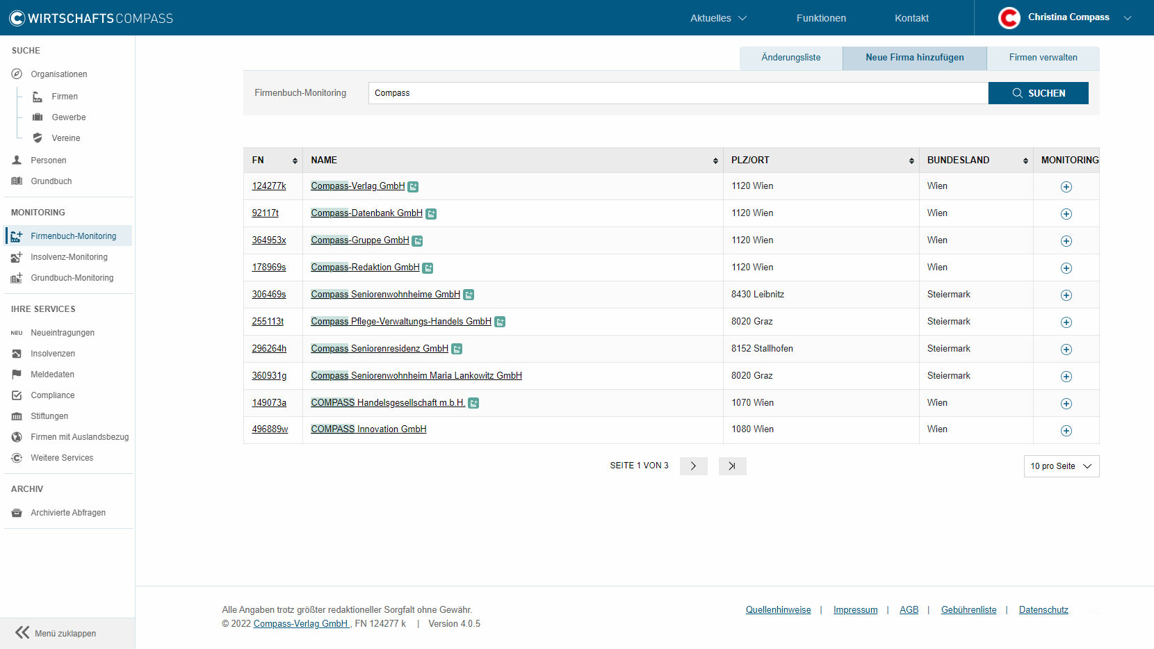
Task: Open Organisationen compass icon in sidebar
Action: (17, 74)
